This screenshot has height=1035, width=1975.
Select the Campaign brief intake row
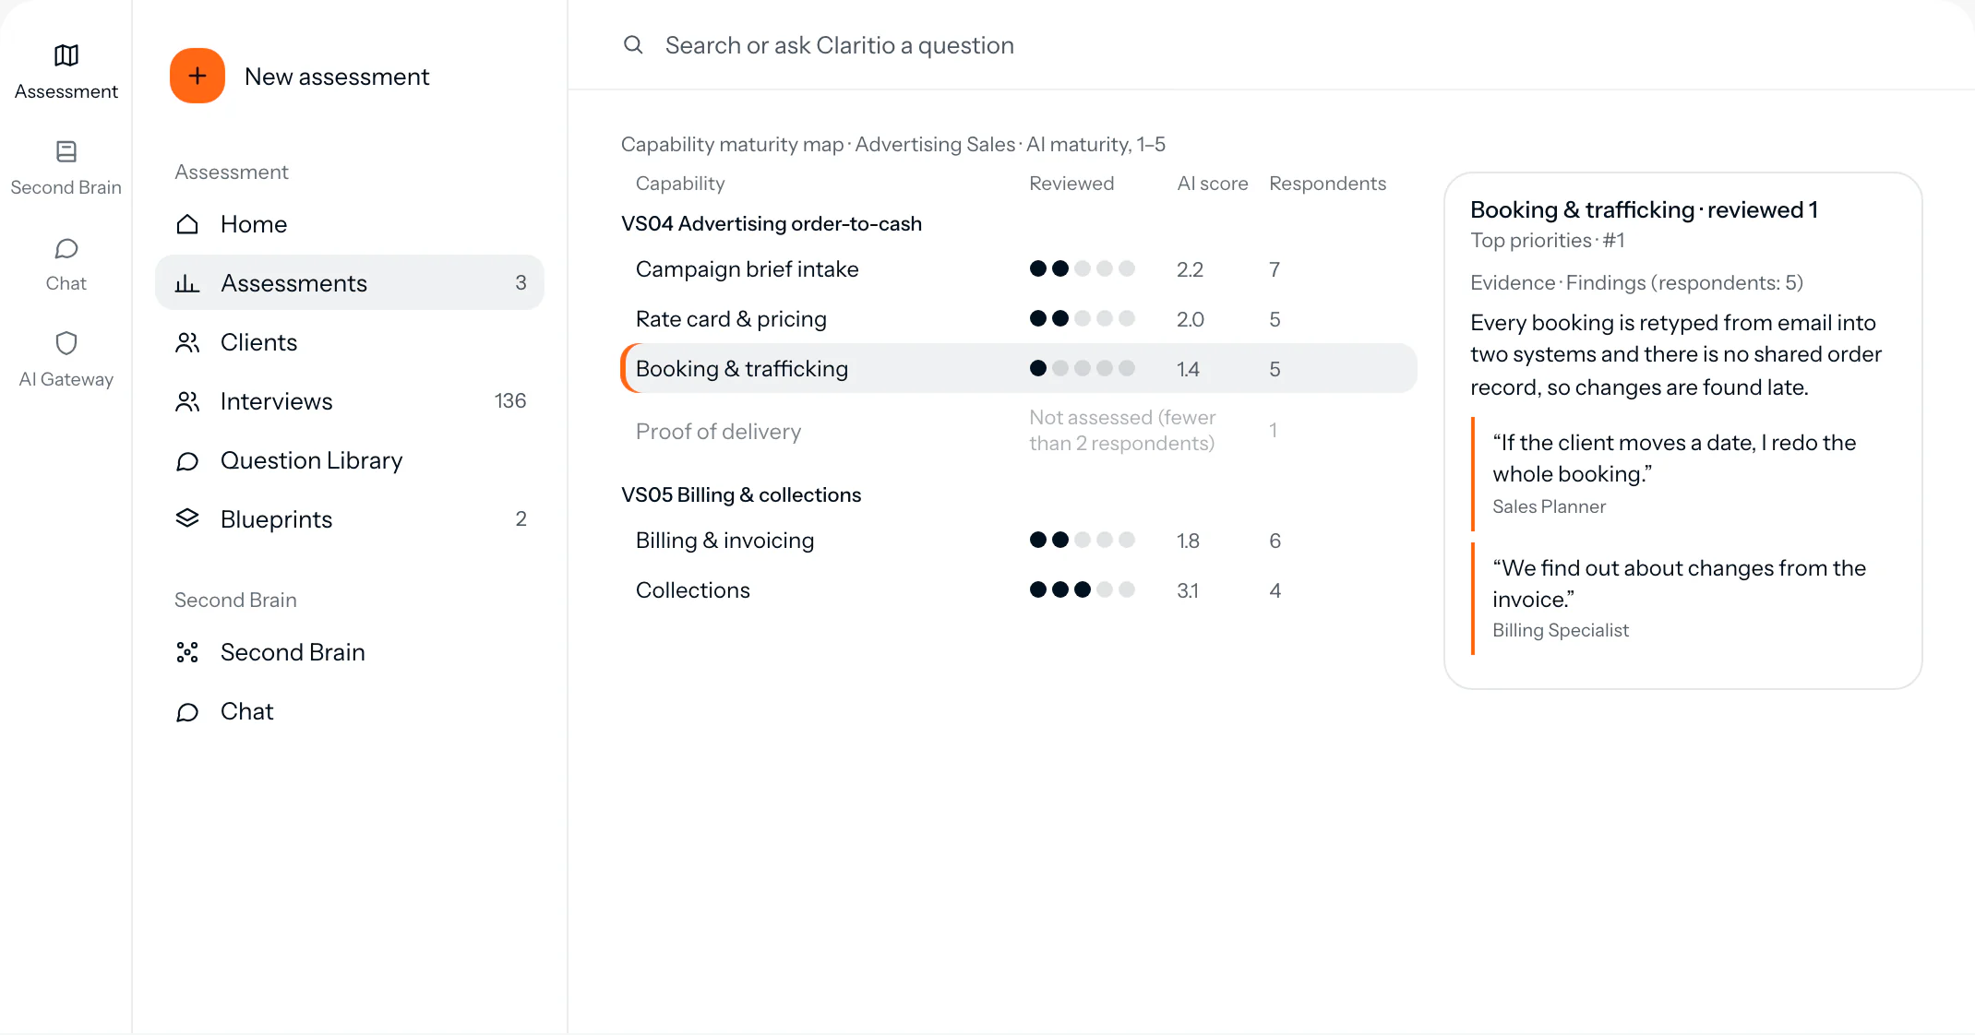pyautogui.click(x=1019, y=269)
